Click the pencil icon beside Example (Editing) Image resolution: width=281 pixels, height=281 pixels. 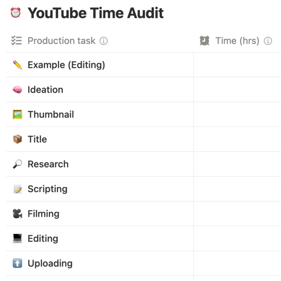coord(17,65)
